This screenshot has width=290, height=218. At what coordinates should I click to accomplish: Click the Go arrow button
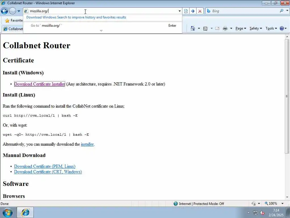[x=193, y=11]
